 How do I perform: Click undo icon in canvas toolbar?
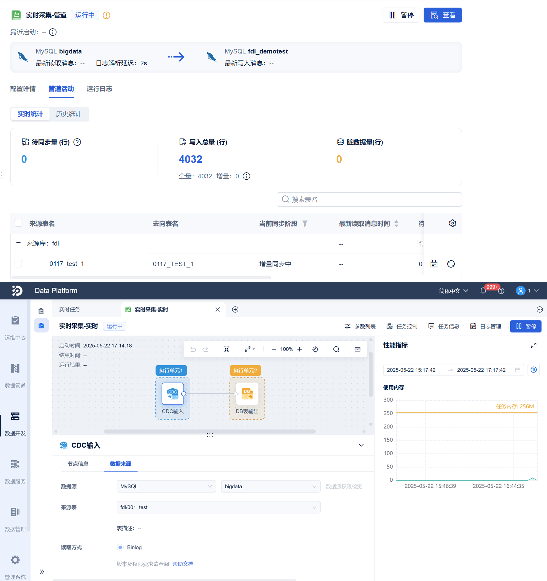point(193,349)
